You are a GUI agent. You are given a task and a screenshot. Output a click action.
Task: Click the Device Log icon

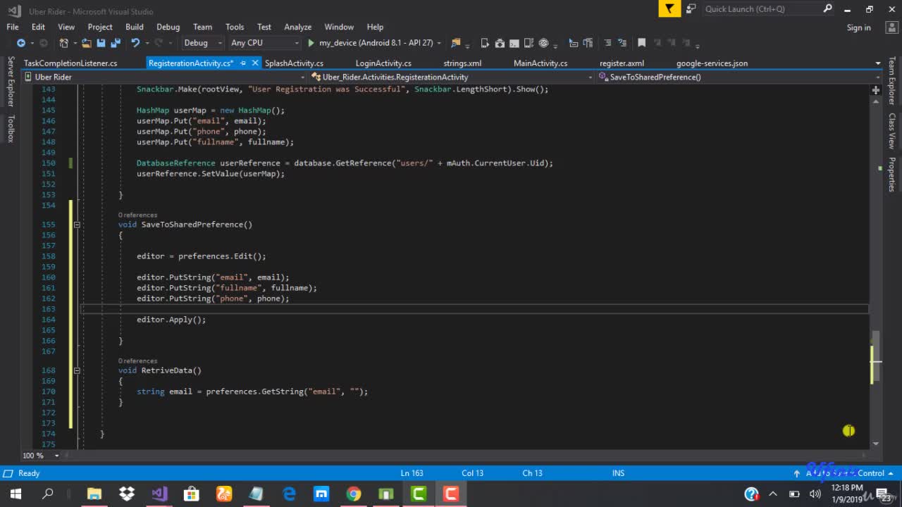point(529,43)
